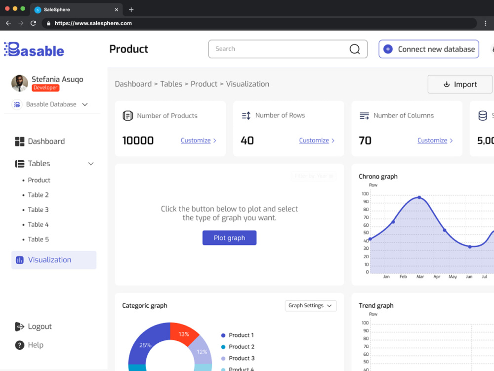The width and height of the screenshot is (494, 371).
Task: Select Table 5 in the sidebar
Action: pos(38,239)
